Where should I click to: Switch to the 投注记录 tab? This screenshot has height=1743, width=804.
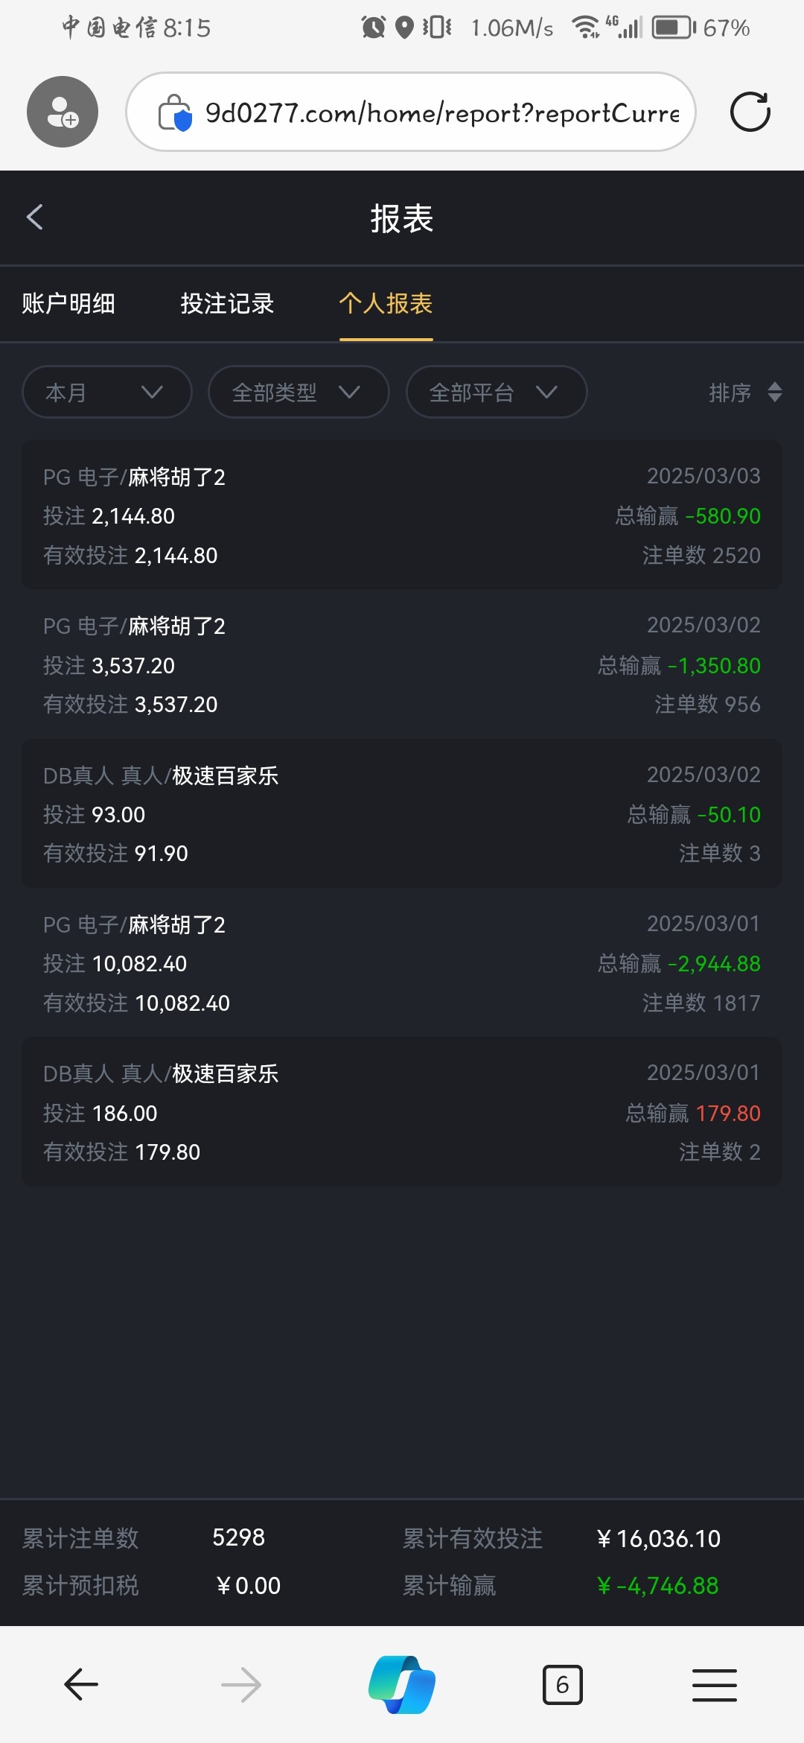coord(227,304)
